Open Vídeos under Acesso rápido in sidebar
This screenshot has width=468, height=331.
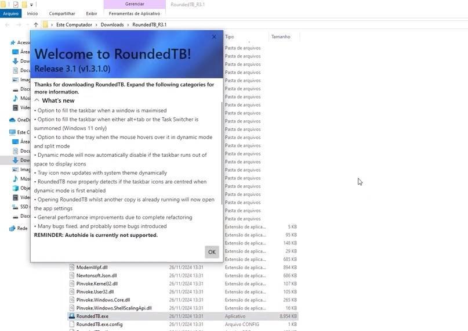[x=21, y=107]
